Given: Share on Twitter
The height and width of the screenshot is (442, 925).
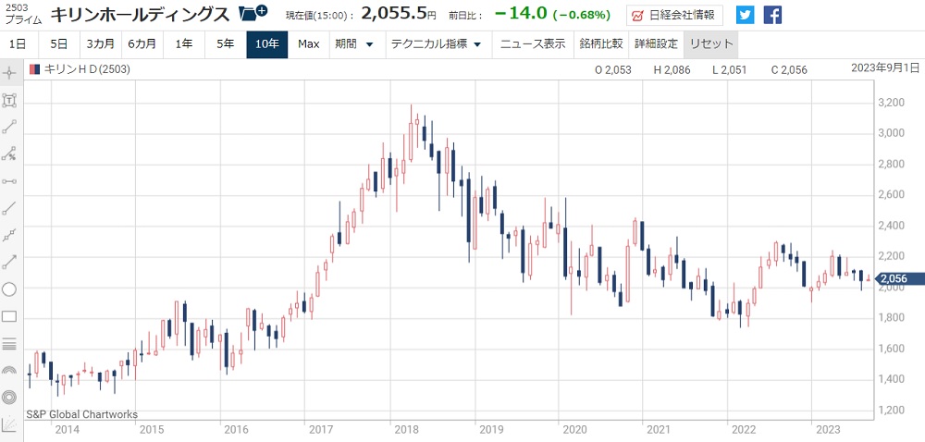Looking at the screenshot, I should pyautogui.click(x=745, y=15).
